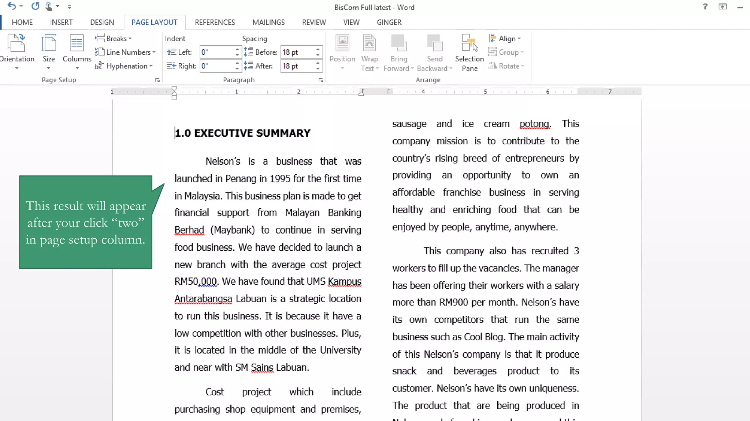The width and height of the screenshot is (750, 421).
Task: Click the Indent Right input field
Action: pos(216,66)
